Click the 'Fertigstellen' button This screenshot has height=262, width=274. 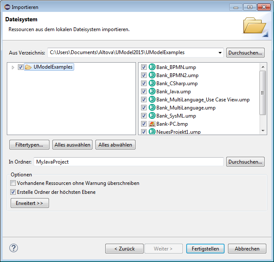[x=205, y=249]
